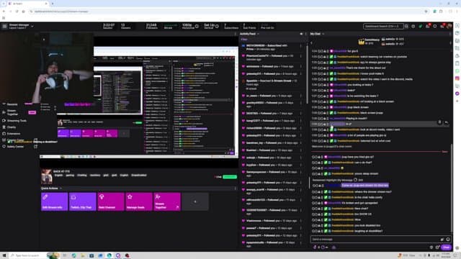Click the Dashboard Search input field

click(x=383, y=27)
